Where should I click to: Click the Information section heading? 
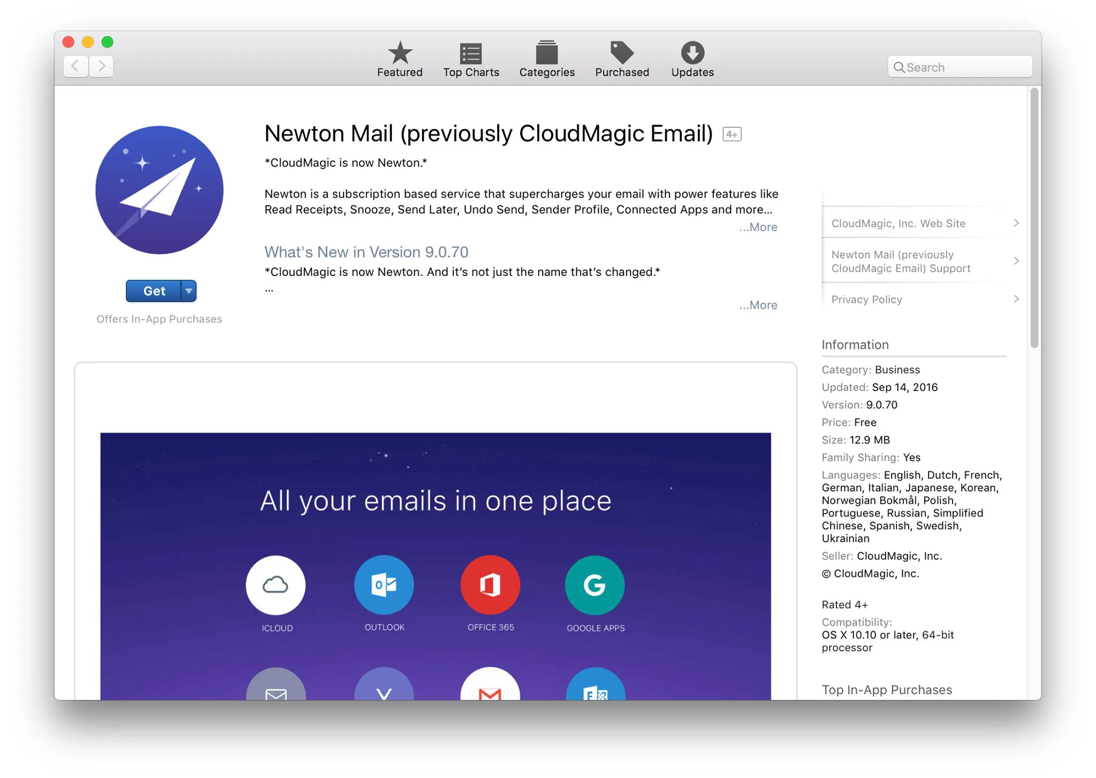[x=855, y=345]
